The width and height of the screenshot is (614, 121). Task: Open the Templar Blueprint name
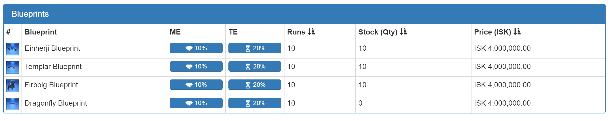(x=53, y=67)
